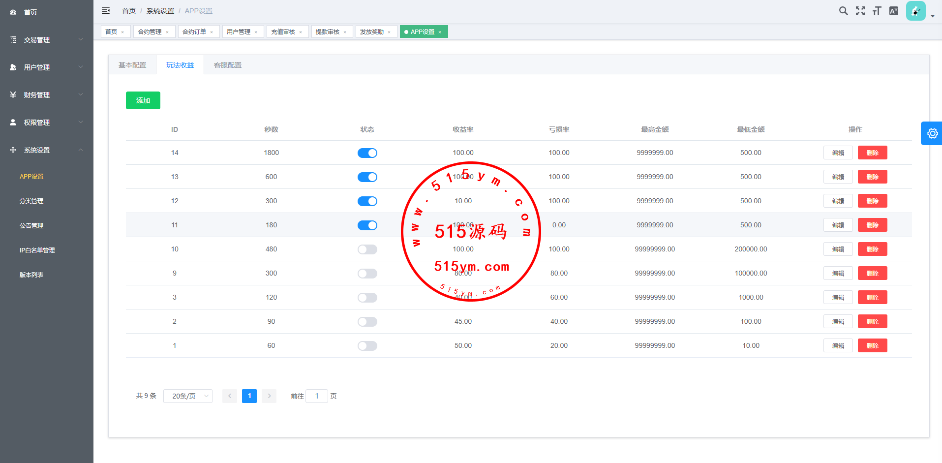Image resolution: width=942 pixels, height=463 pixels.
Task: Click the green 添加 button
Action: pos(143,100)
